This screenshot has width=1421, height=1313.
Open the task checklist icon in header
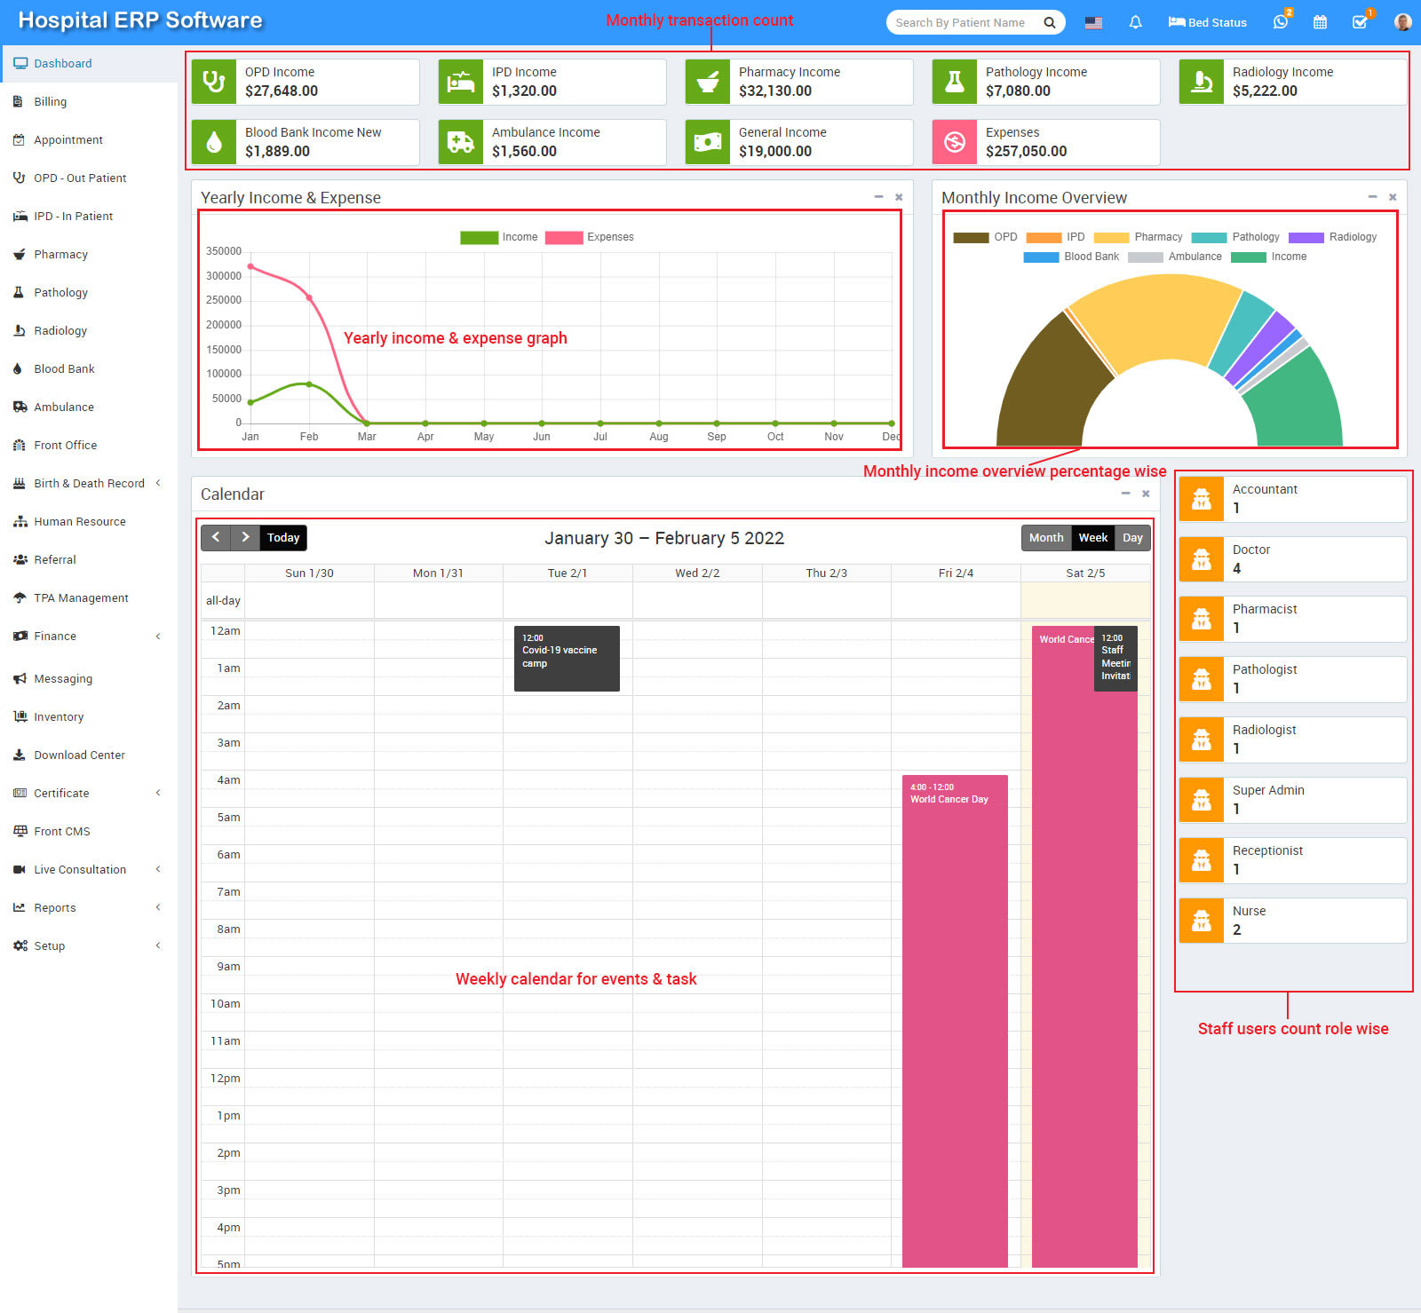[1360, 22]
